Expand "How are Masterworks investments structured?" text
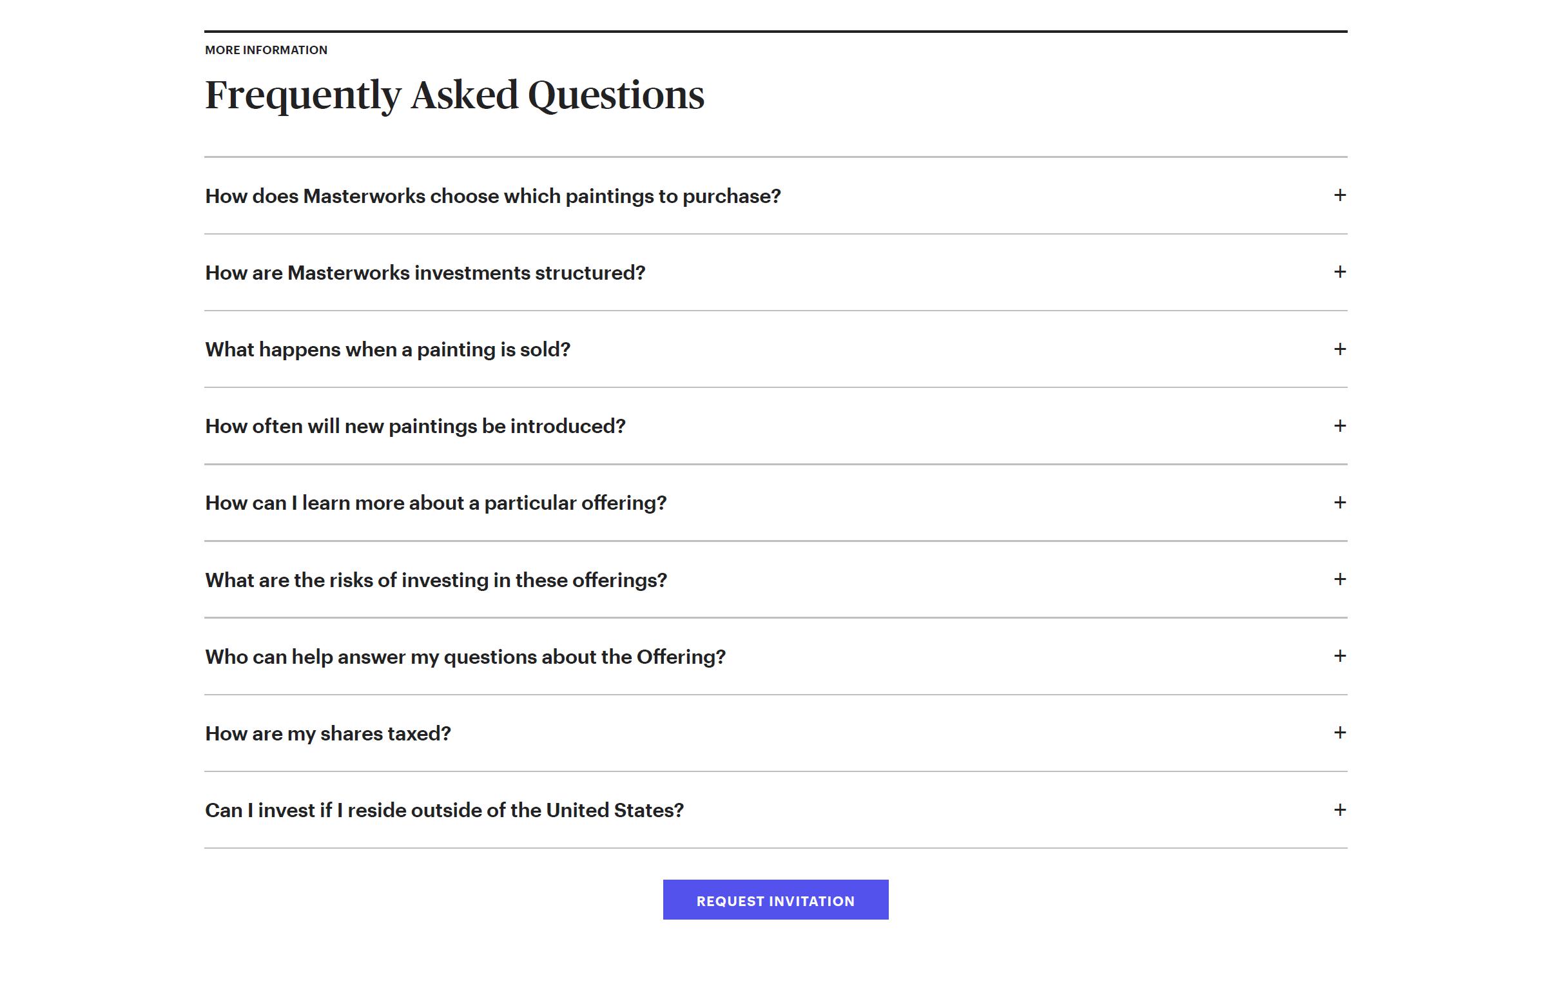 [x=425, y=273]
